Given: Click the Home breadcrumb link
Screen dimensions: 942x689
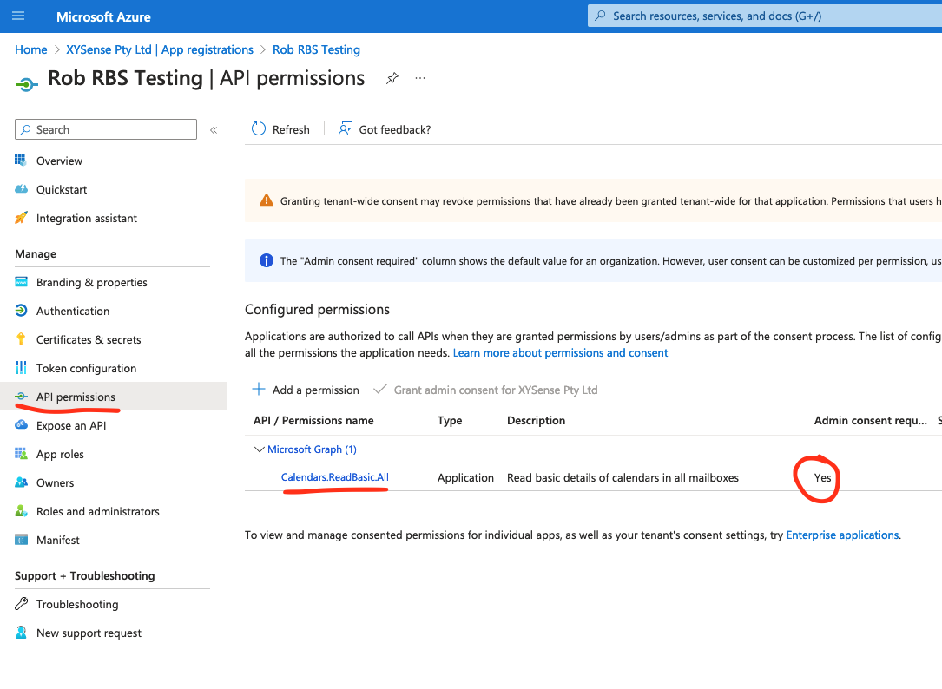Looking at the screenshot, I should [x=30, y=49].
